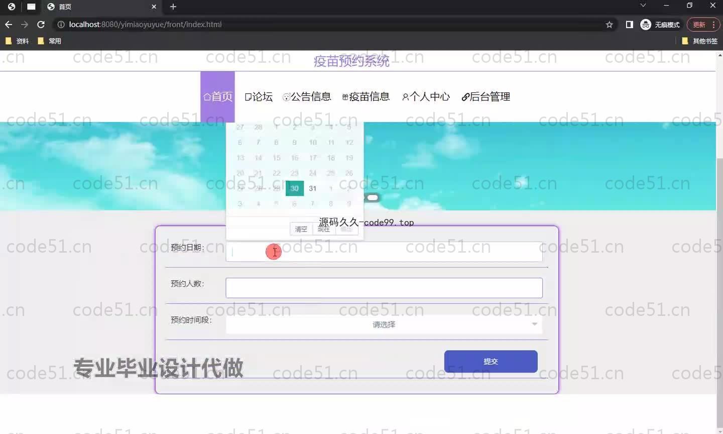Select day 13 in the date picker

pos(240,158)
